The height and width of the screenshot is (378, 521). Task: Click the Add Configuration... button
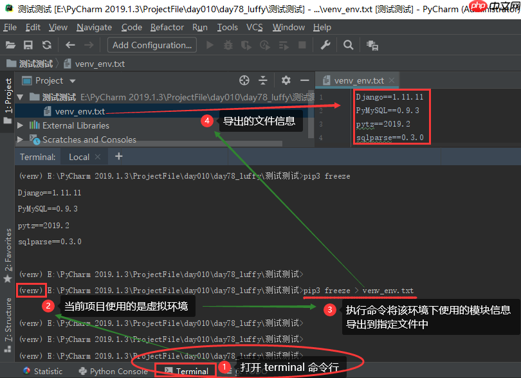(152, 45)
